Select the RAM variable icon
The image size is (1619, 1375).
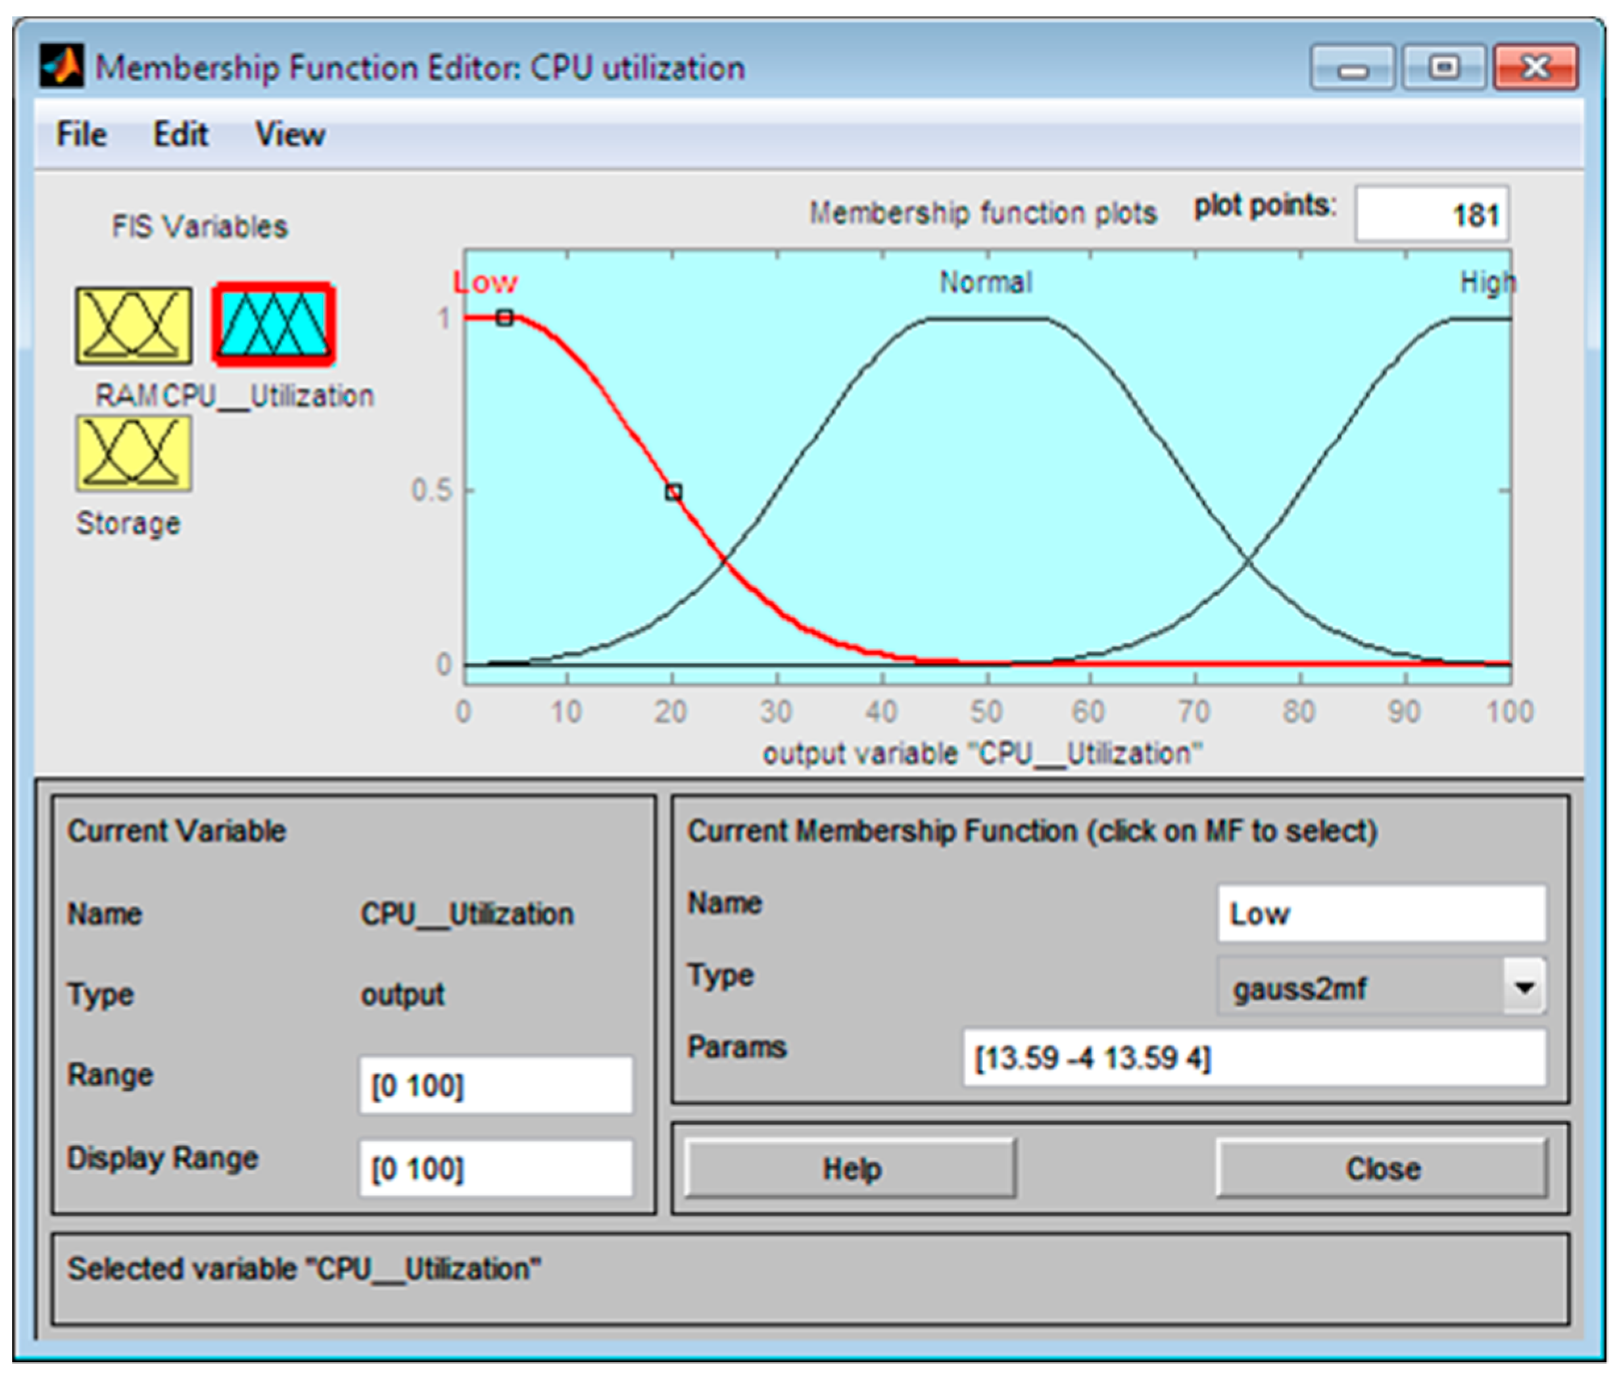134,326
